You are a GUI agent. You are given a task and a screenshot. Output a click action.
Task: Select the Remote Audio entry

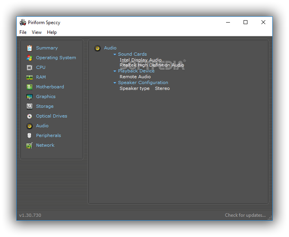pyautogui.click(x=135, y=77)
